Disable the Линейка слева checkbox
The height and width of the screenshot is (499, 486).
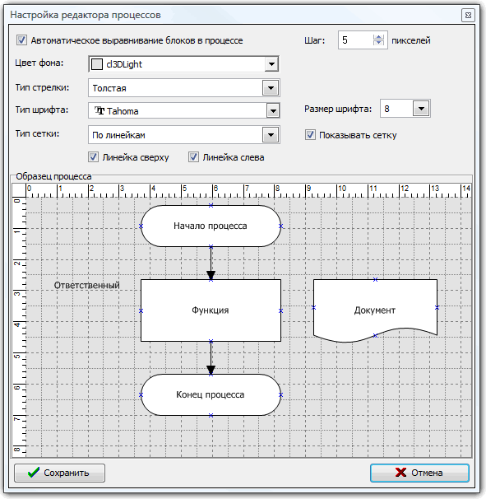(193, 157)
